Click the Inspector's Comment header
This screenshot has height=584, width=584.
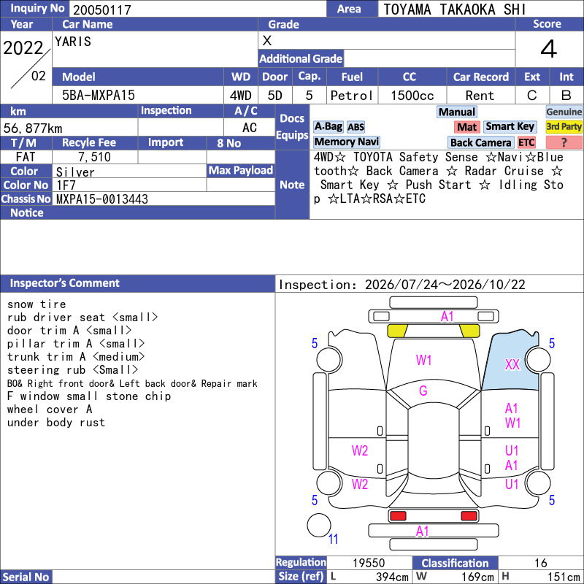click(64, 283)
